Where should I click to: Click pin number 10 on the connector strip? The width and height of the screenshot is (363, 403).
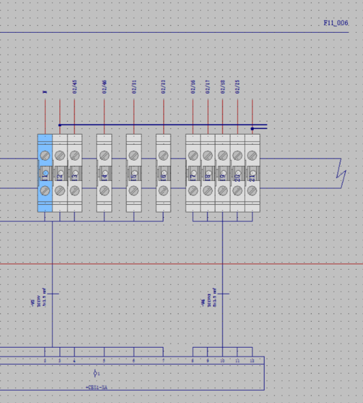[x=222, y=361]
